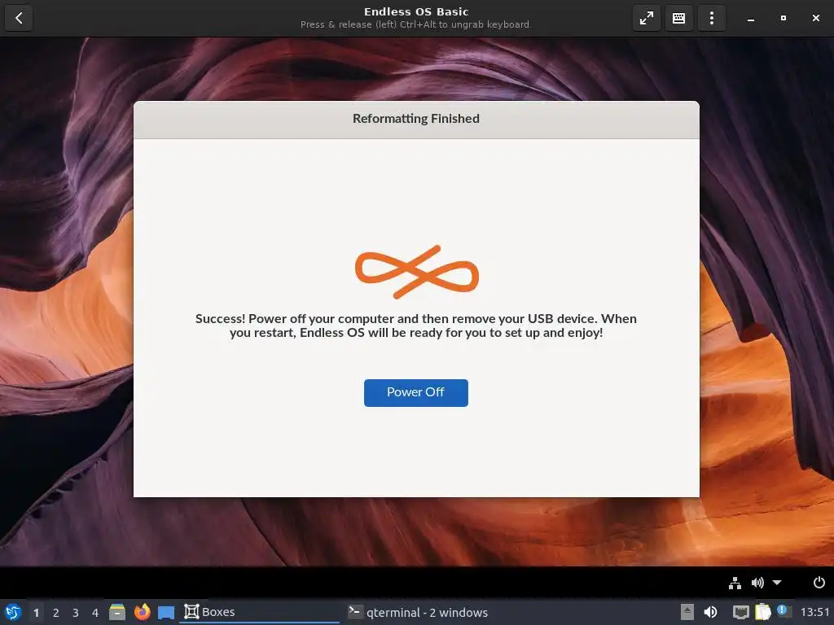Click the update notifier tray icon

point(784,611)
